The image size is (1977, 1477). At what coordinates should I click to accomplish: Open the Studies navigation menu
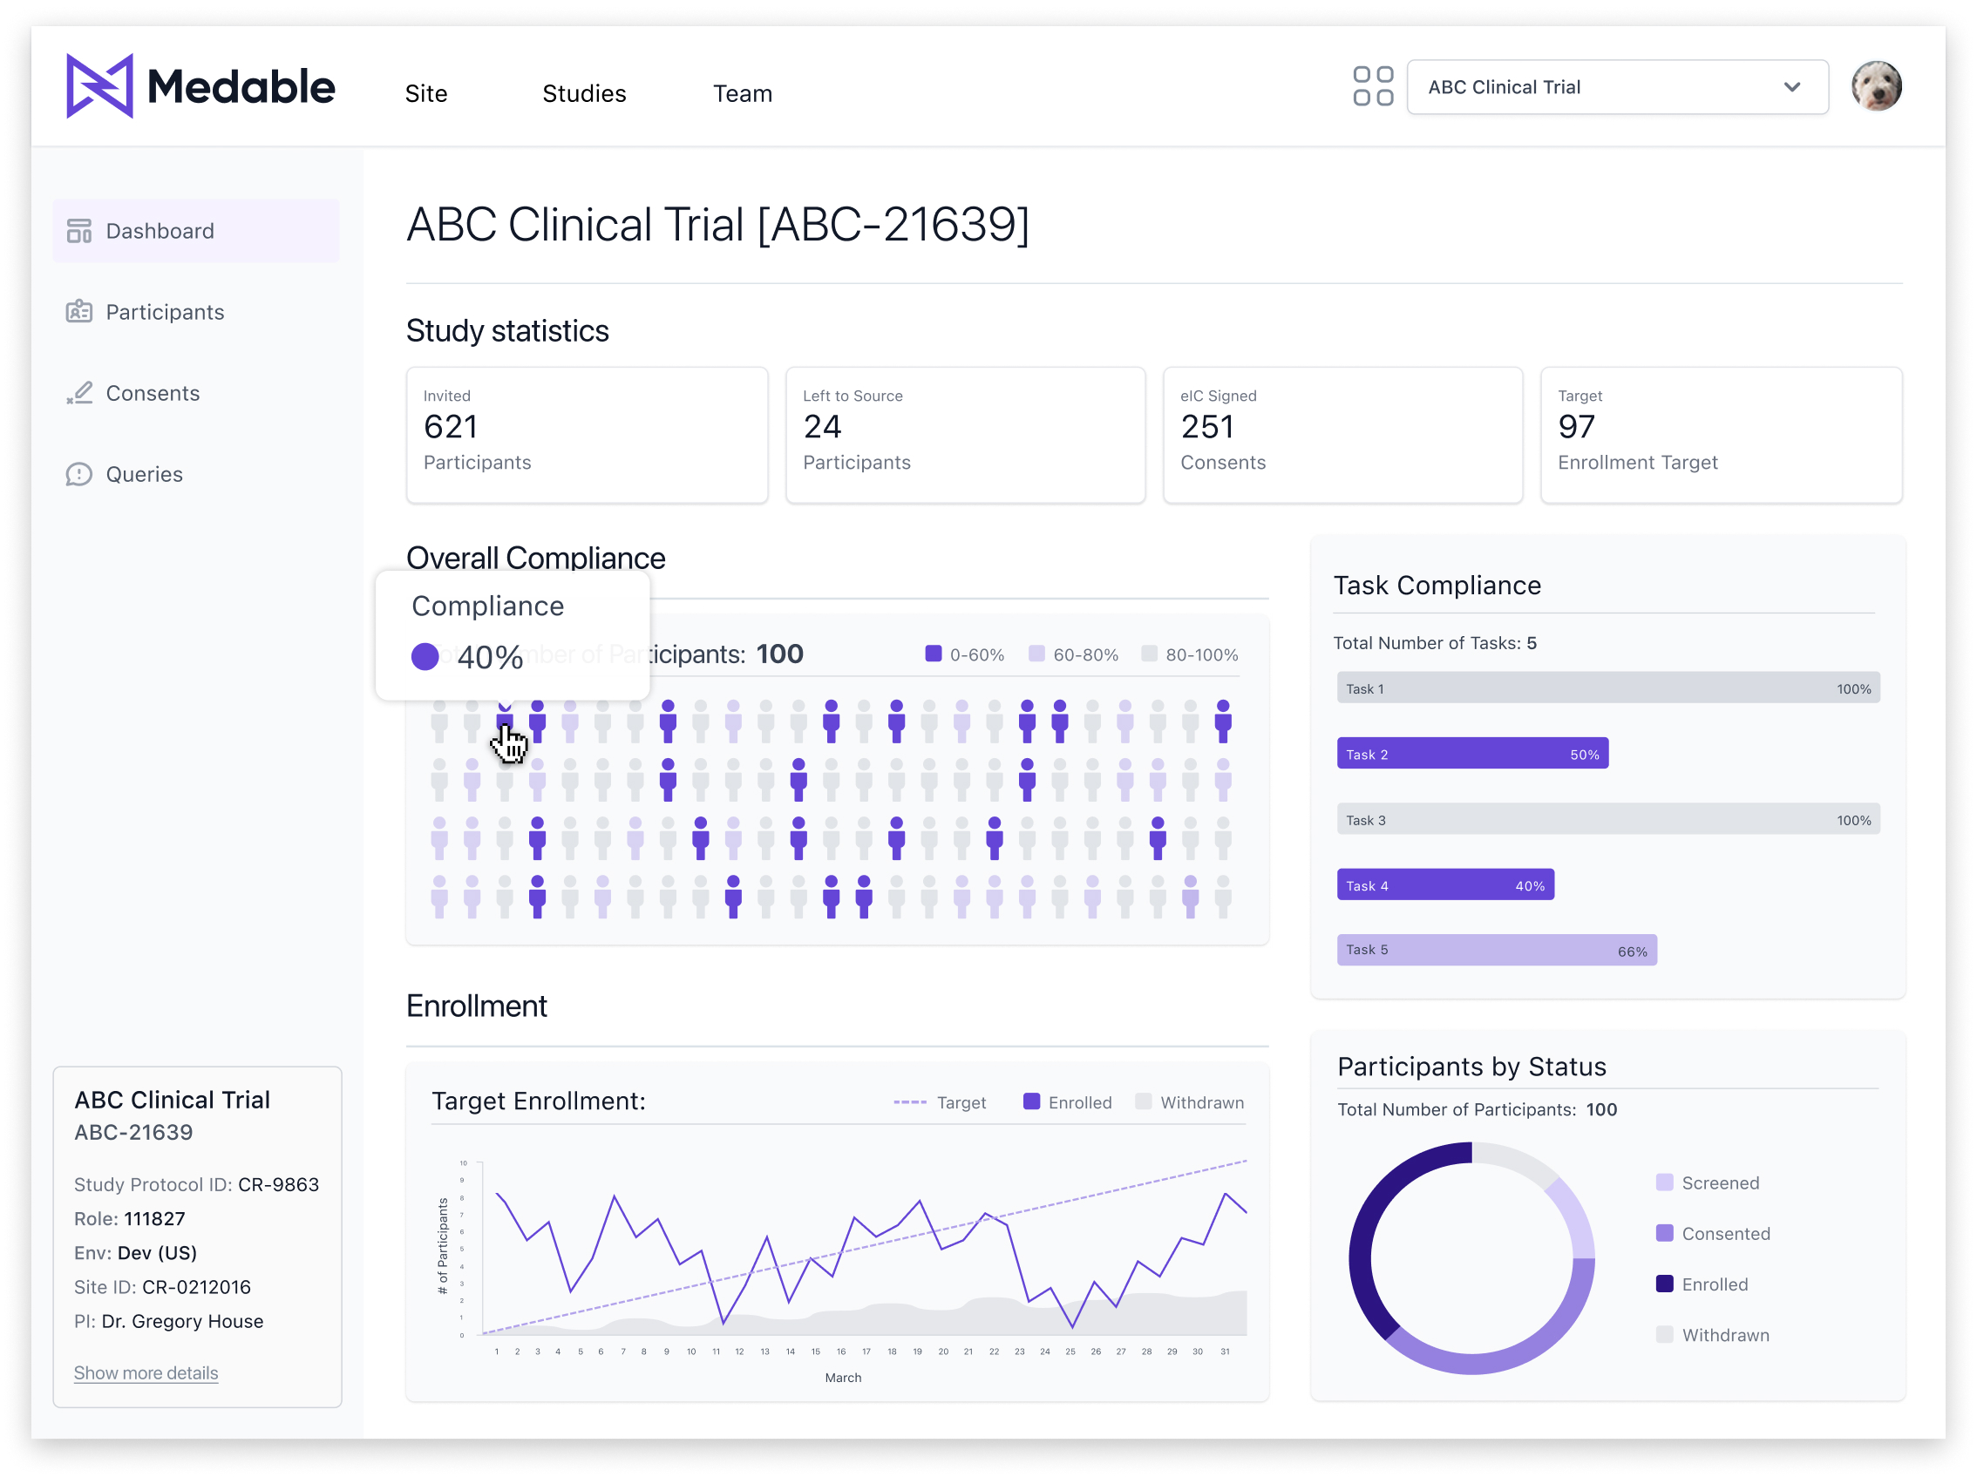[584, 93]
